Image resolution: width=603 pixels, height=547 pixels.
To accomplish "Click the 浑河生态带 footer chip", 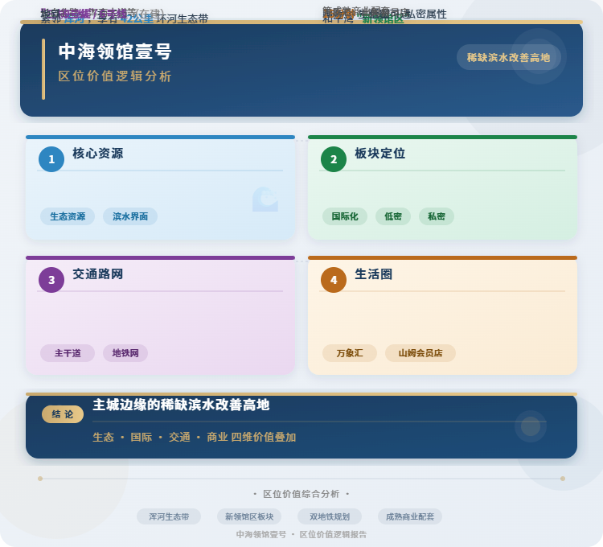I will click(169, 516).
